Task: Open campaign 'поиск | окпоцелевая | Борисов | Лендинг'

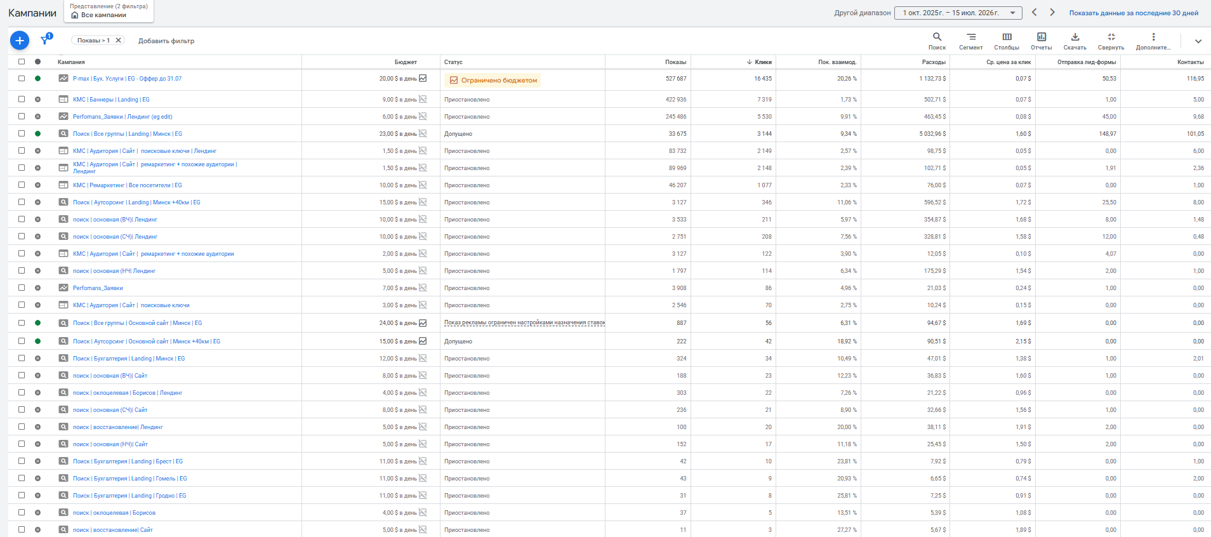Action: pos(127,393)
